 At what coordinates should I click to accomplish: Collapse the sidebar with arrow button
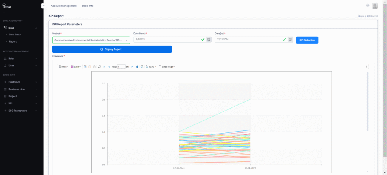pyautogui.click(x=43, y=6)
